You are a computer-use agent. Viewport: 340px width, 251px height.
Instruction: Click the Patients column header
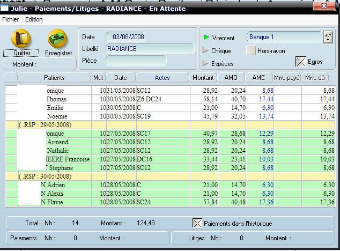click(54, 78)
